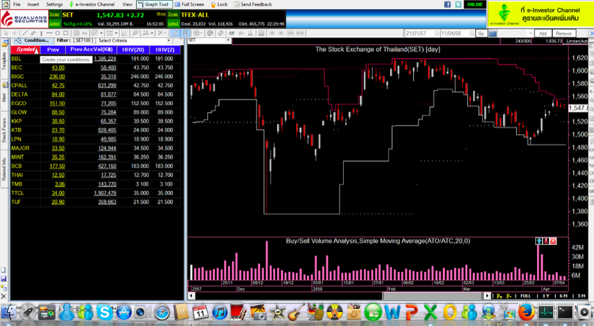Set chart range to 1Y
The width and height of the screenshot is (594, 326).
tap(546, 296)
